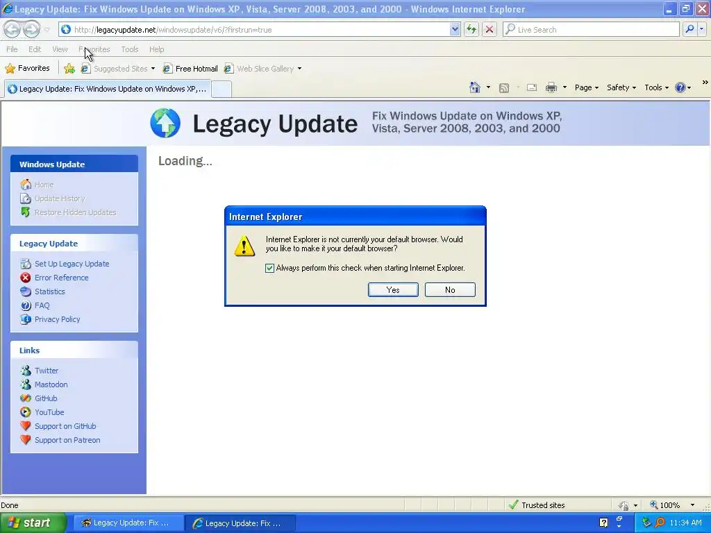The height and width of the screenshot is (533, 711).
Task: Click Yes to set default browser
Action: pyautogui.click(x=393, y=290)
